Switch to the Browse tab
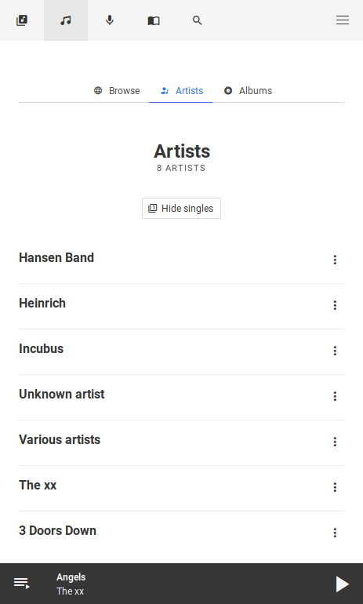This screenshot has height=604, width=363. pyautogui.click(x=117, y=91)
